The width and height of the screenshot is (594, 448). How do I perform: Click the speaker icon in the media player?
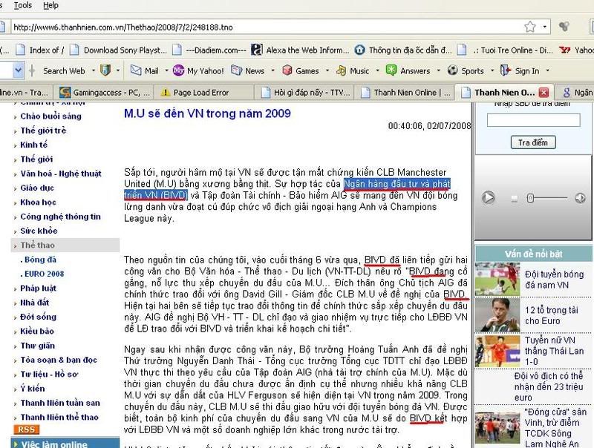(x=580, y=198)
